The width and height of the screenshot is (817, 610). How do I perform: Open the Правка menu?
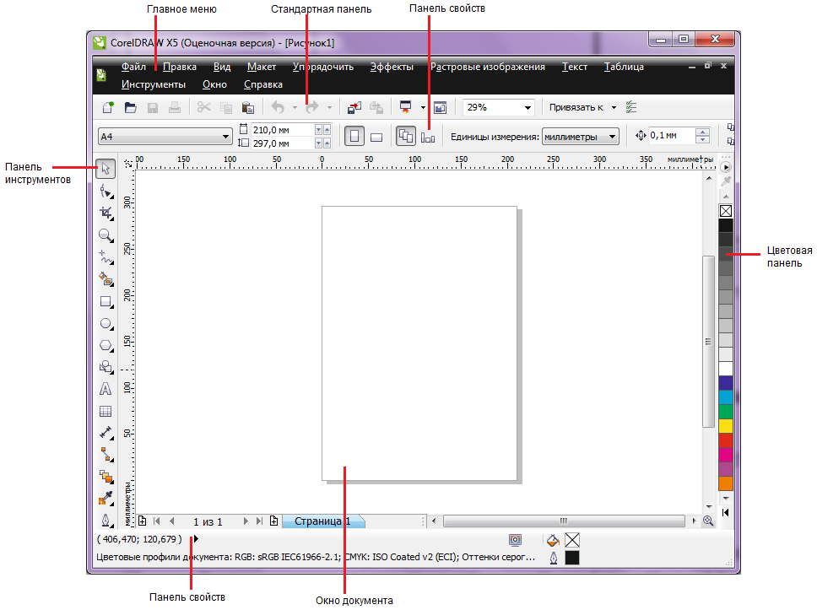point(179,67)
